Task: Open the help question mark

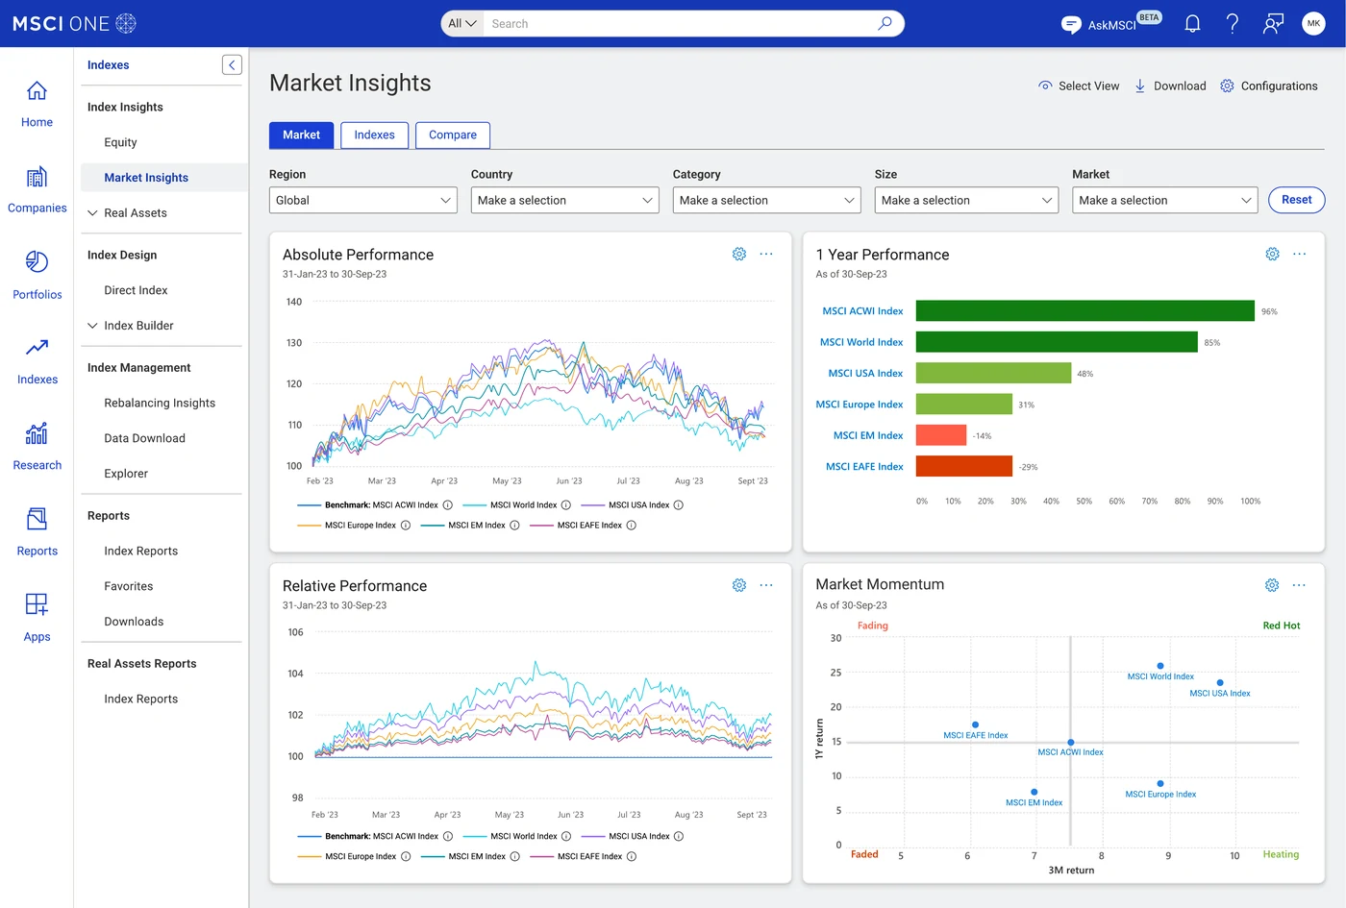Action: point(1233,24)
